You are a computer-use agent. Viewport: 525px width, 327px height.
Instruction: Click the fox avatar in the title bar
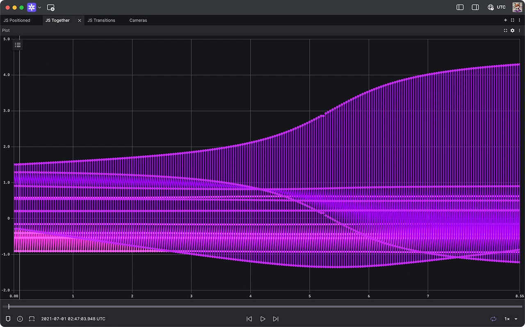pyautogui.click(x=517, y=7)
